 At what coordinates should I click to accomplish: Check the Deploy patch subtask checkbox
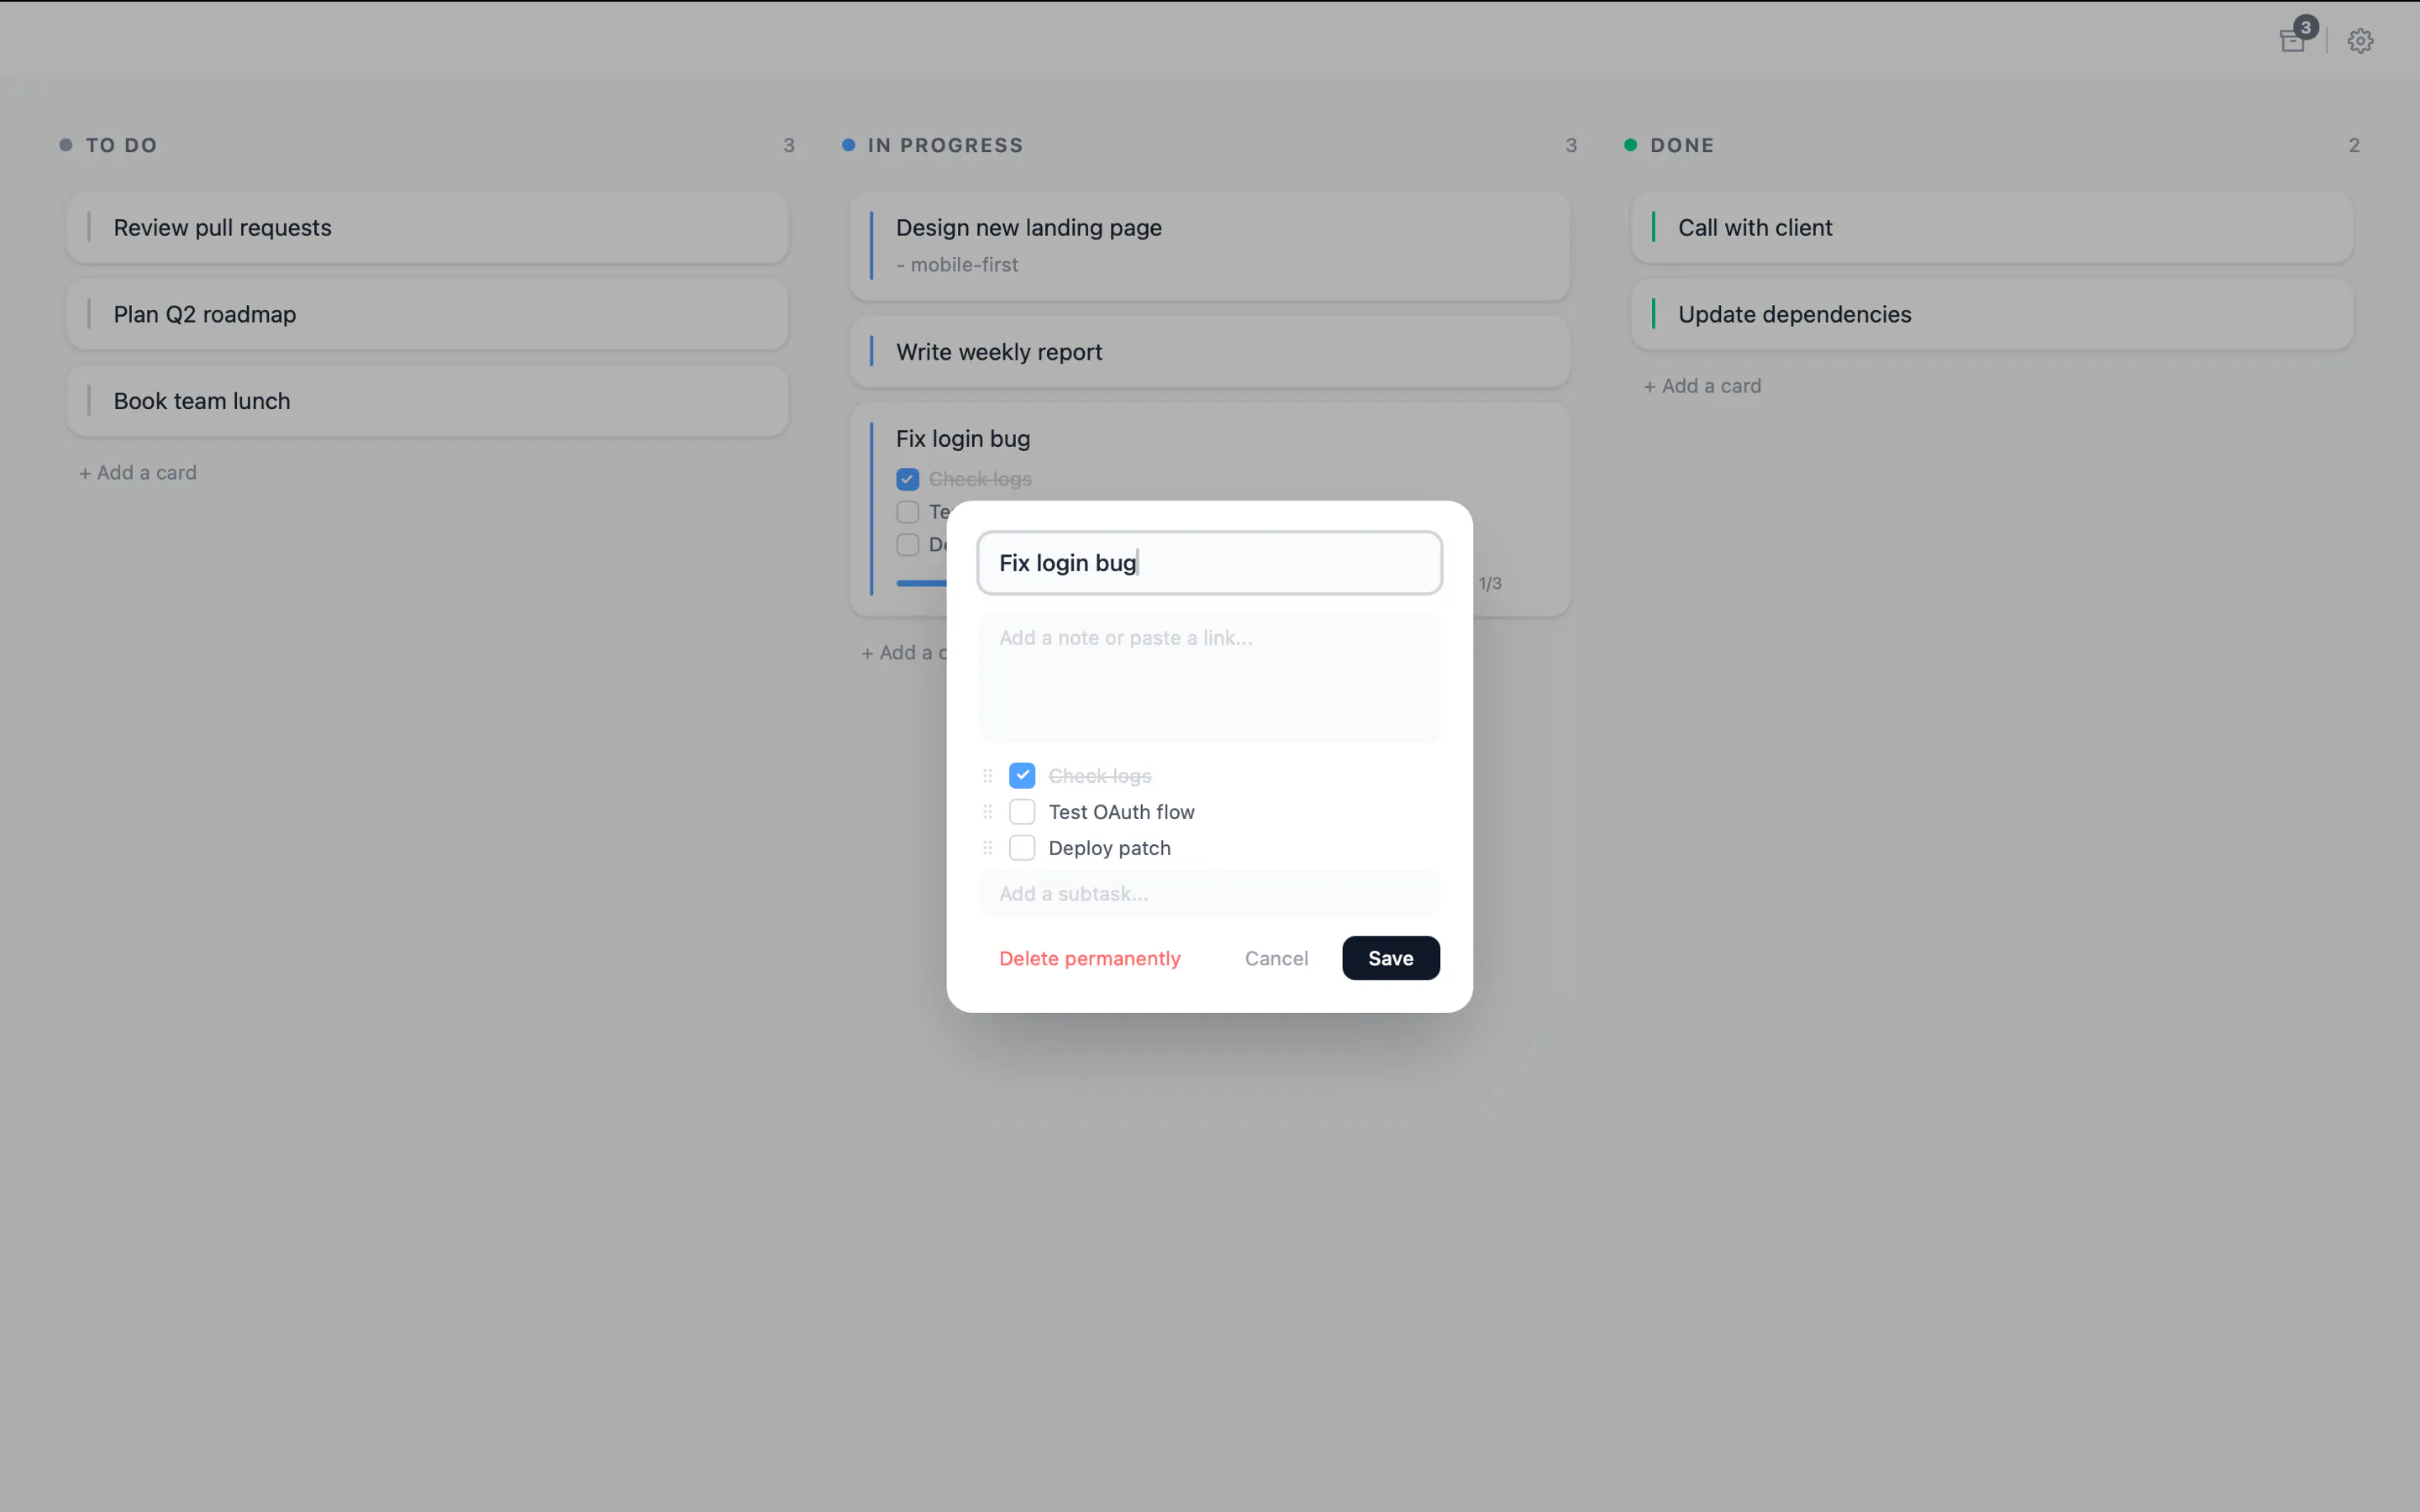(x=1022, y=848)
